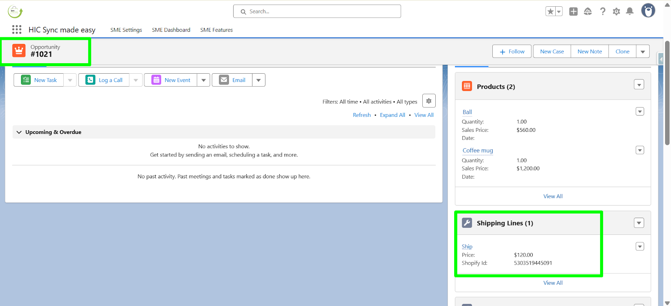The height and width of the screenshot is (306, 671).
Task: Click the Log a Call phone icon
Action: click(x=90, y=80)
